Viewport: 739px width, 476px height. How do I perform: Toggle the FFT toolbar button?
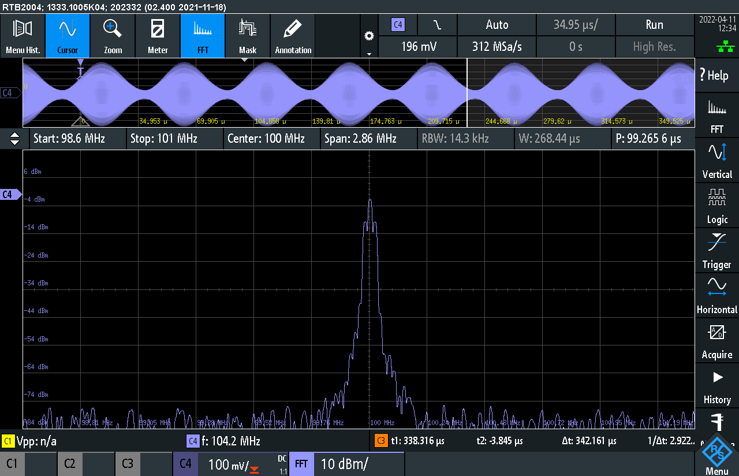tap(203, 36)
